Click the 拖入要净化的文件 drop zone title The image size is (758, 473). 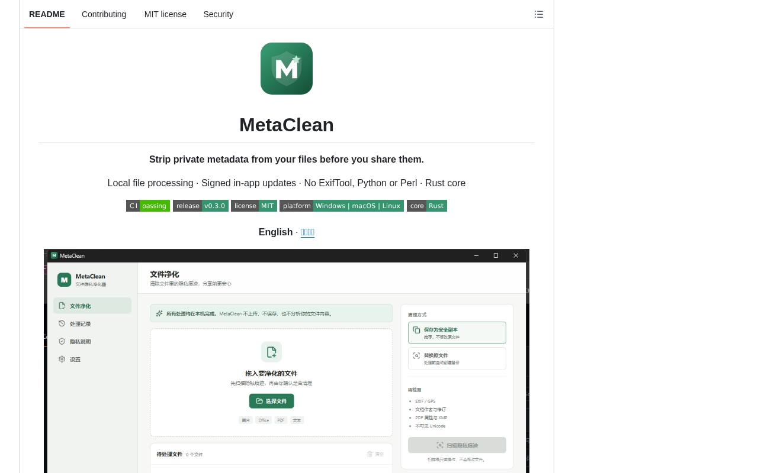271,374
